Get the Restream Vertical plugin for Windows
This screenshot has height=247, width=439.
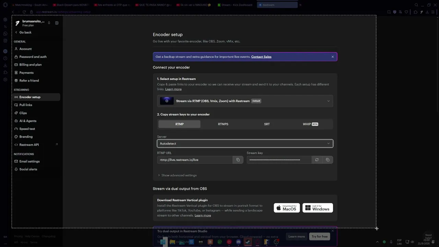coord(318,208)
